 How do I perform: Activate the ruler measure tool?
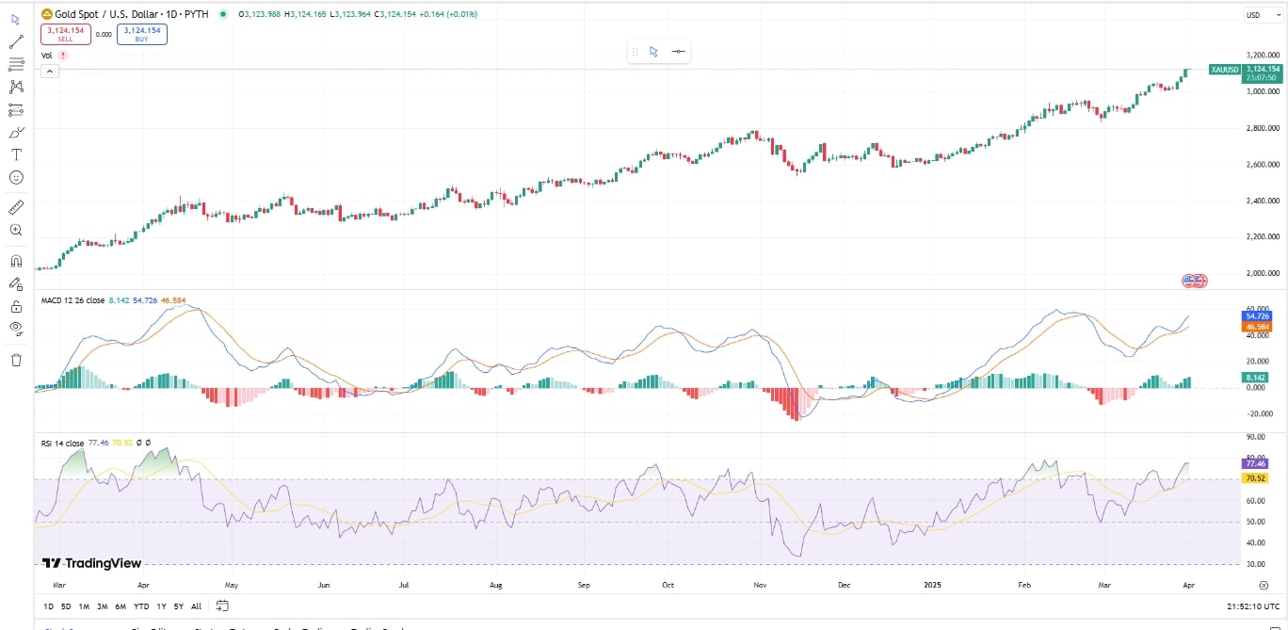coord(16,207)
